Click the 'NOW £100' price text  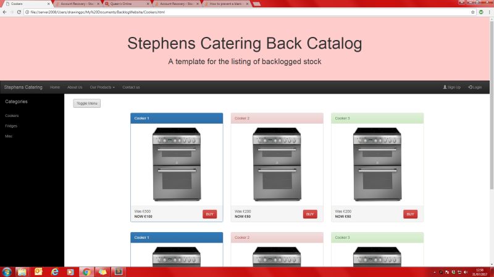pyautogui.click(x=143, y=217)
